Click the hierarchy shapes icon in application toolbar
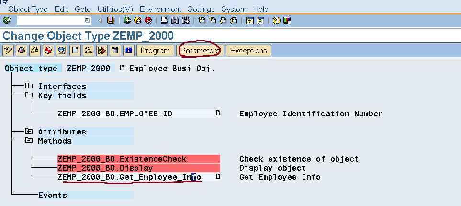Screen dimensions: 461x206 point(34,51)
